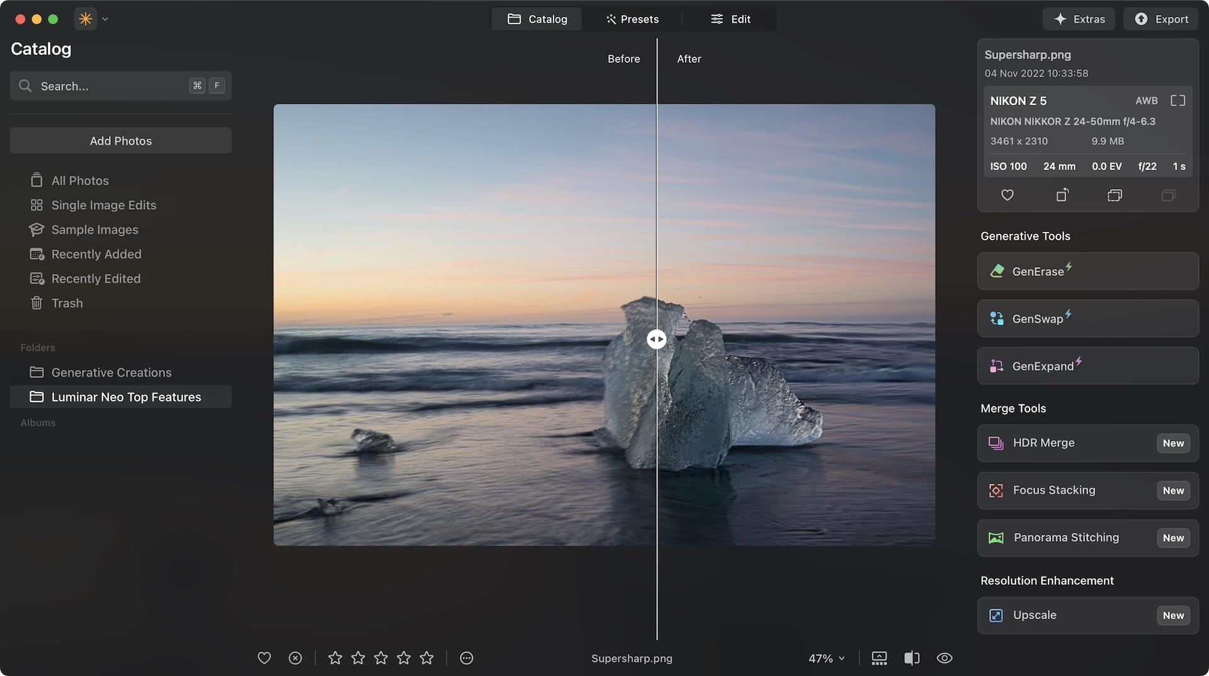The height and width of the screenshot is (676, 1209).
Task: Click the HDR Merge icon
Action: (x=996, y=444)
